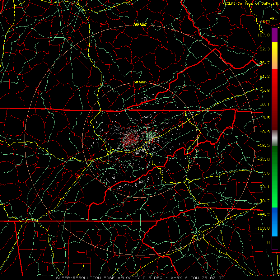Click the [KT] units label

point(266,21)
